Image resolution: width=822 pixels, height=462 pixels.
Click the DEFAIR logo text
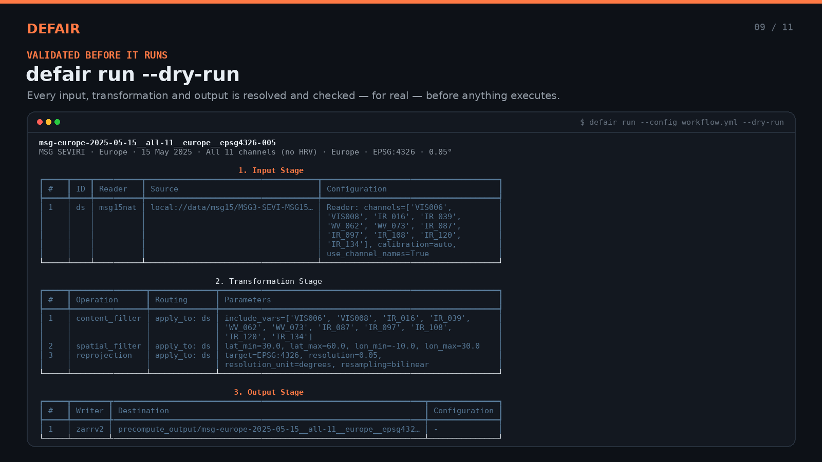pos(53,29)
